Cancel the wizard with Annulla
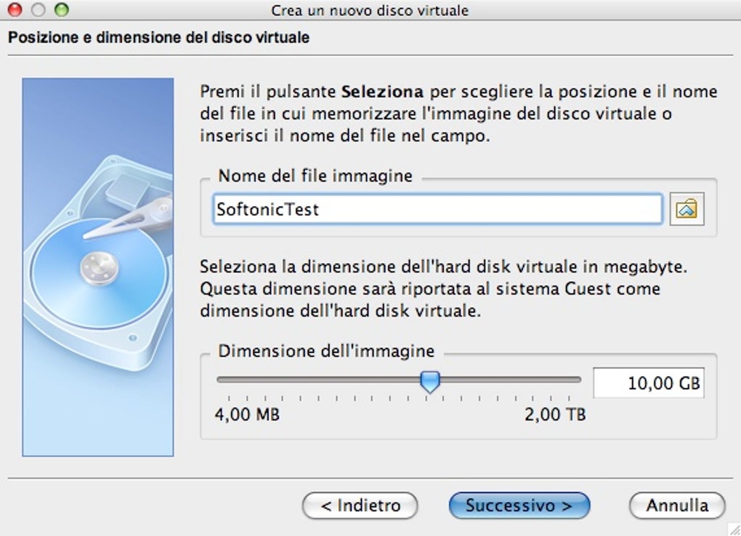The width and height of the screenshot is (741, 536). 677,505
